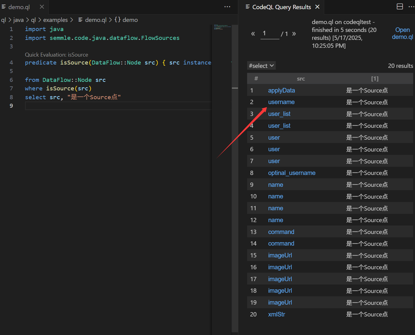Click the Open demo.ql link
415x335 pixels.
[x=402, y=33]
